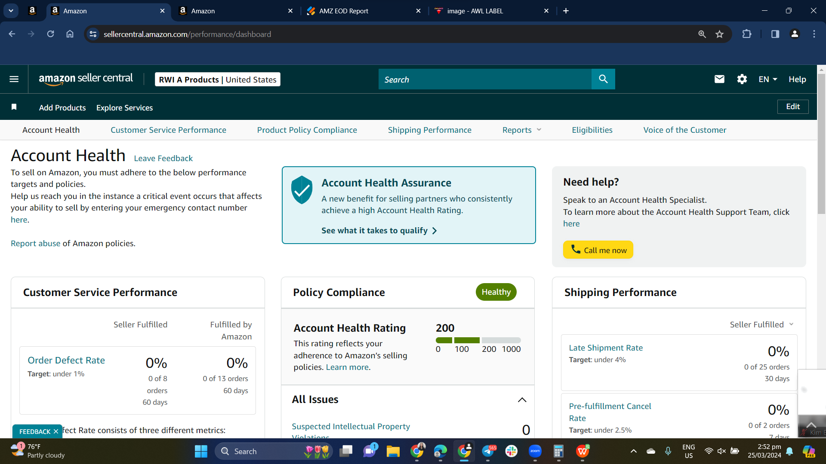Open the Shipping Performance tab
Screen dimensions: 826x464
(430, 130)
